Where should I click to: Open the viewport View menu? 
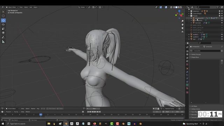click(x=21, y=7)
